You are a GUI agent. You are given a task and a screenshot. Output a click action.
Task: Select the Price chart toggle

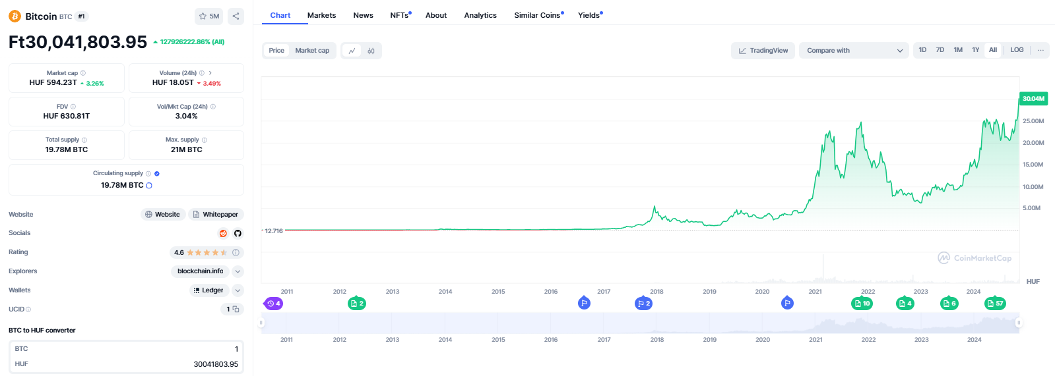[x=276, y=51]
